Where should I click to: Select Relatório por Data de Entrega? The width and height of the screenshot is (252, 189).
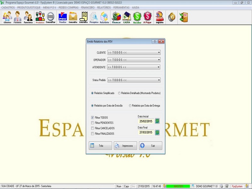pos(130,106)
